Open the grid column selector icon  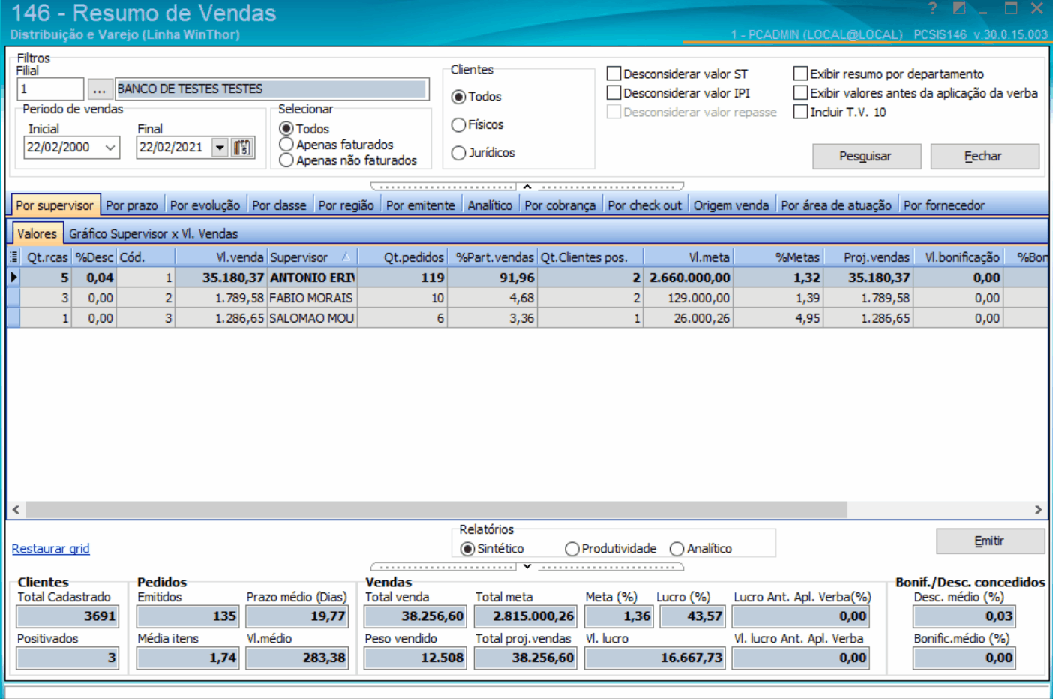point(13,257)
